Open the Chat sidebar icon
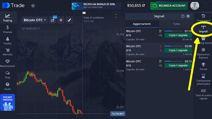 7,75
